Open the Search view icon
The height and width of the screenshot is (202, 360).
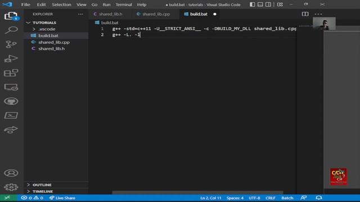coord(11,30)
